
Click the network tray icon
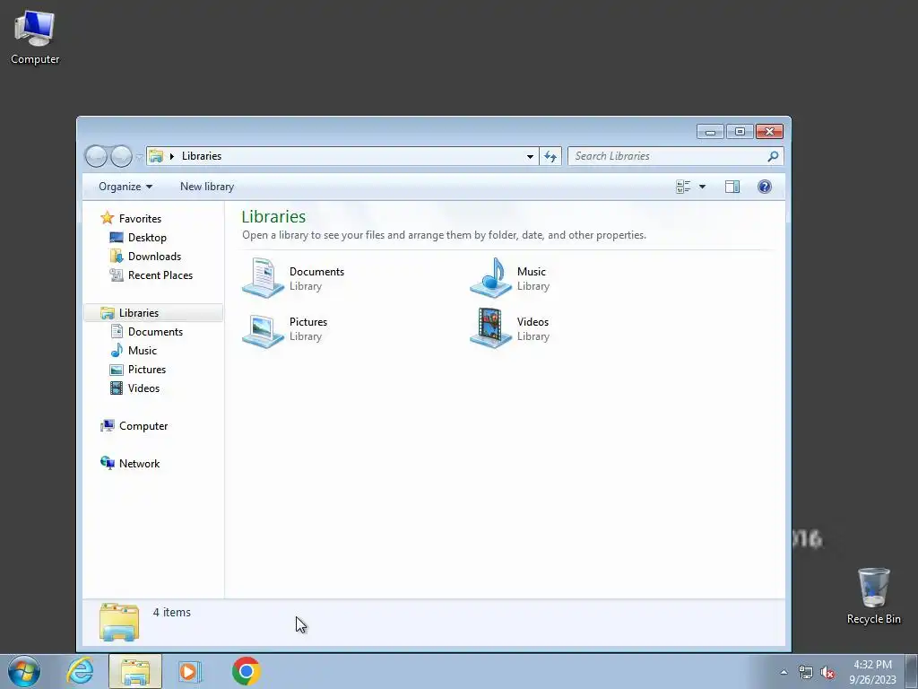tap(806, 672)
